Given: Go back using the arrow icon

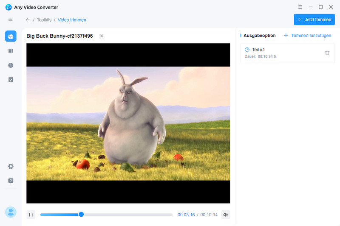Looking at the screenshot, I should click(x=28, y=20).
